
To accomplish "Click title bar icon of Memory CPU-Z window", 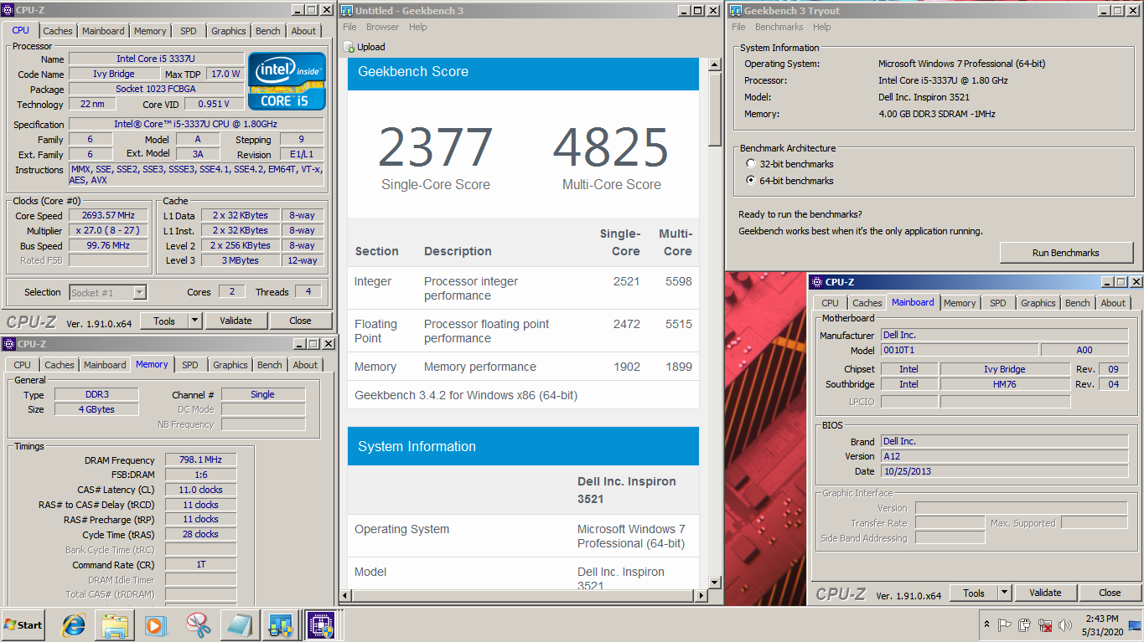I will tap(8, 344).
